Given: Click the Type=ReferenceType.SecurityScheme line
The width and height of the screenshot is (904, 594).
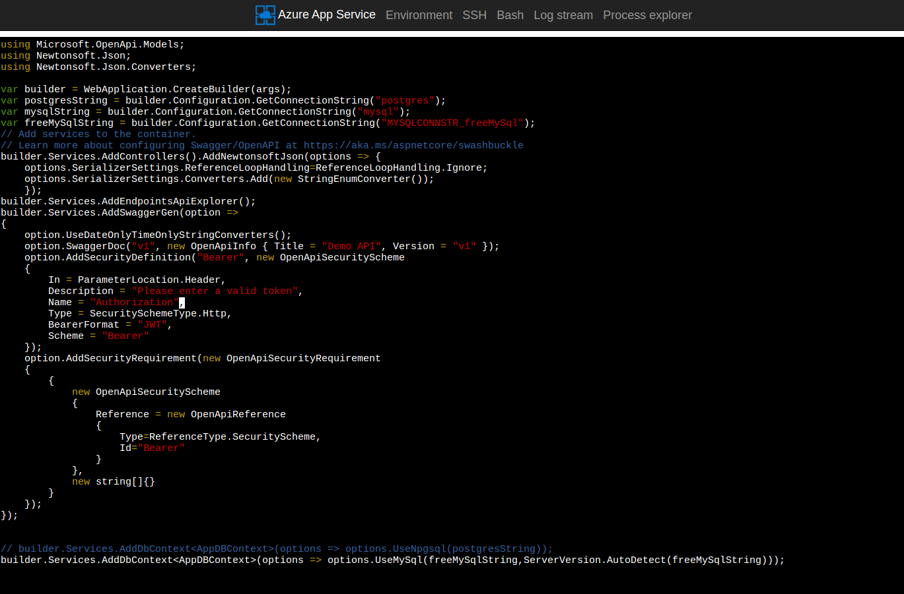Looking at the screenshot, I should point(220,436).
